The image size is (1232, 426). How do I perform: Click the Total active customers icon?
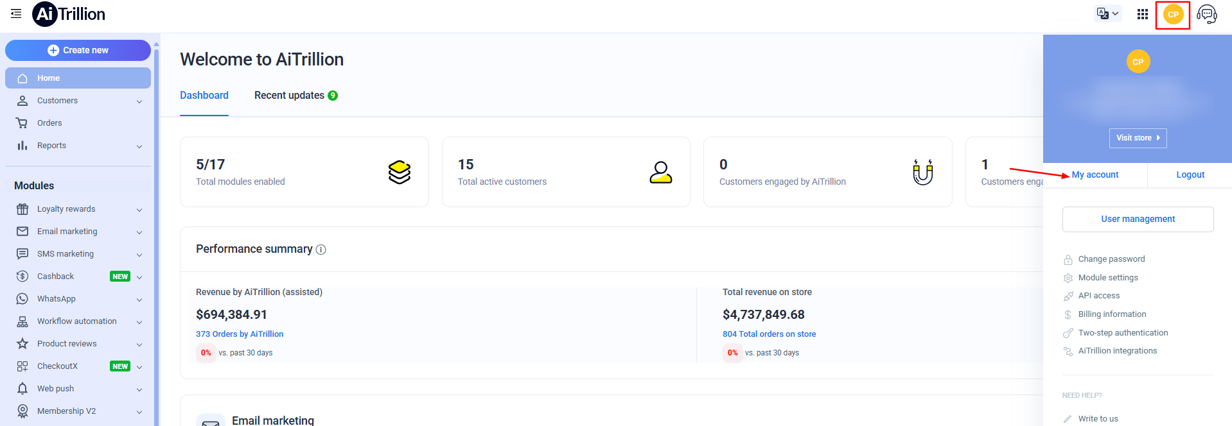661,172
